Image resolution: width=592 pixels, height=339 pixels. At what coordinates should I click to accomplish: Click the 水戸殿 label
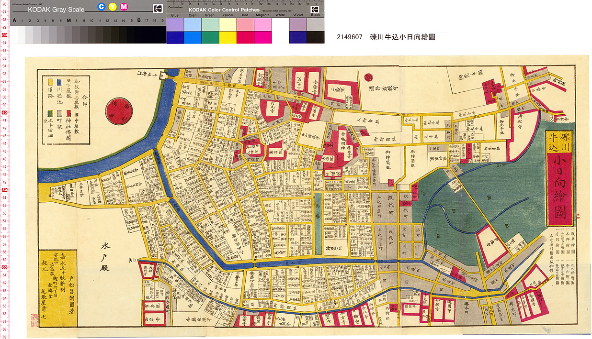point(105,256)
